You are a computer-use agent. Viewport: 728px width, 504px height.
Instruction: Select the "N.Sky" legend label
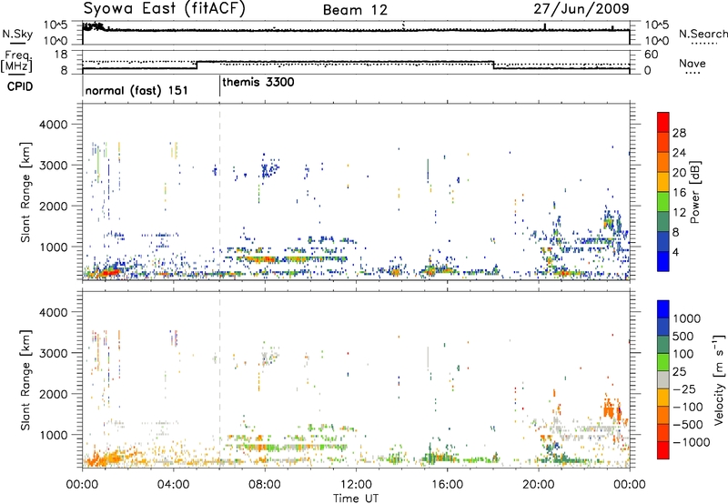17,34
